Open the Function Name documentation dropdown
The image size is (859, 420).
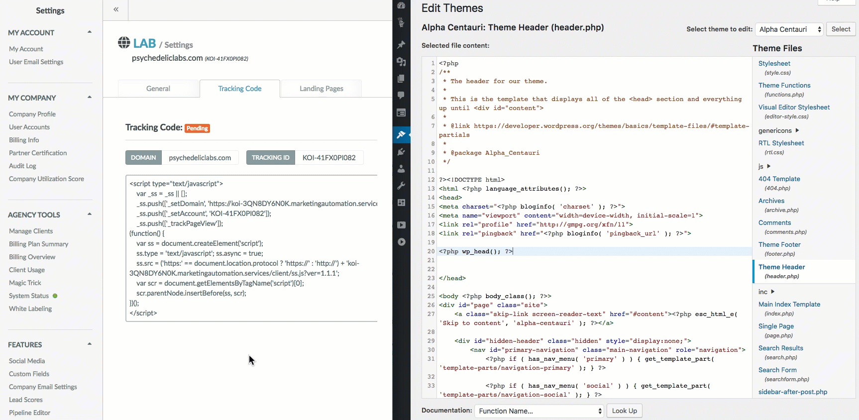click(x=539, y=411)
